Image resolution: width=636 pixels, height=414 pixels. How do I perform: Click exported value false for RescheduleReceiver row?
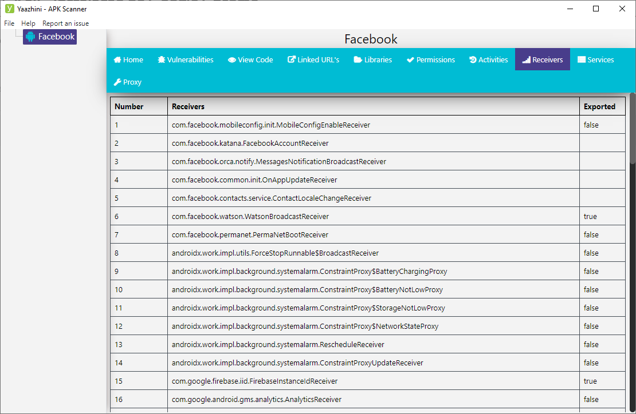pos(591,344)
